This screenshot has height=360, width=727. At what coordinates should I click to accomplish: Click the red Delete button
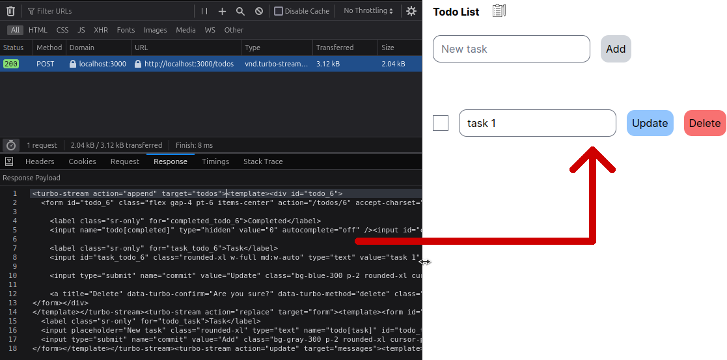coord(704,123)
